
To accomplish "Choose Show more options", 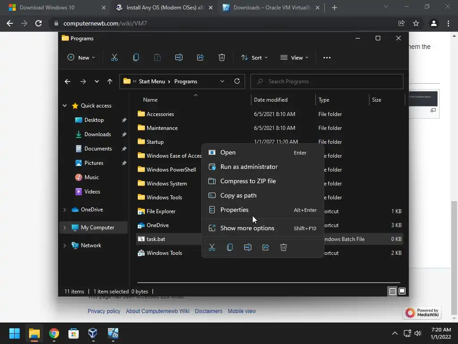I will coord(263,228).
